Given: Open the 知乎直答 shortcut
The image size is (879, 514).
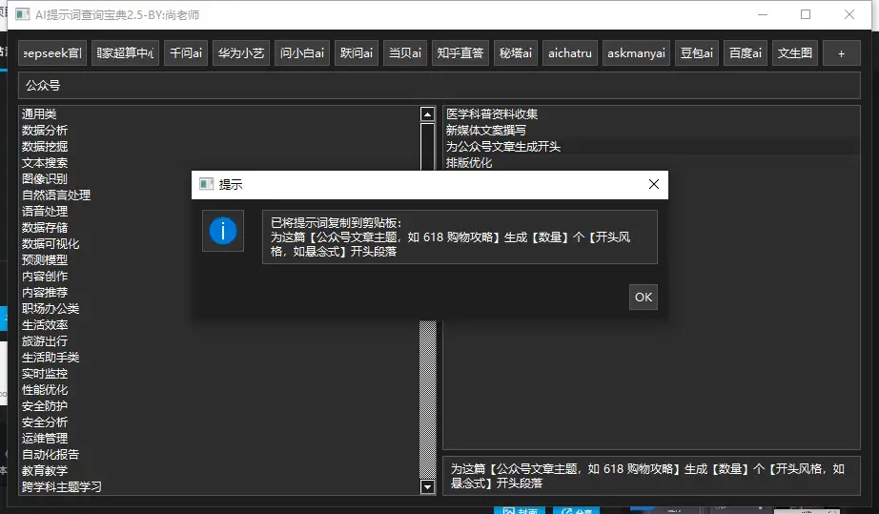Looking at the screenshot, I should click(x=459, y=54).
